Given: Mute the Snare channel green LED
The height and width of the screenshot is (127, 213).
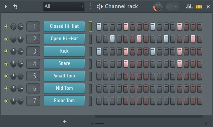Looking at the screenshot, I should (x=6, y=64).
